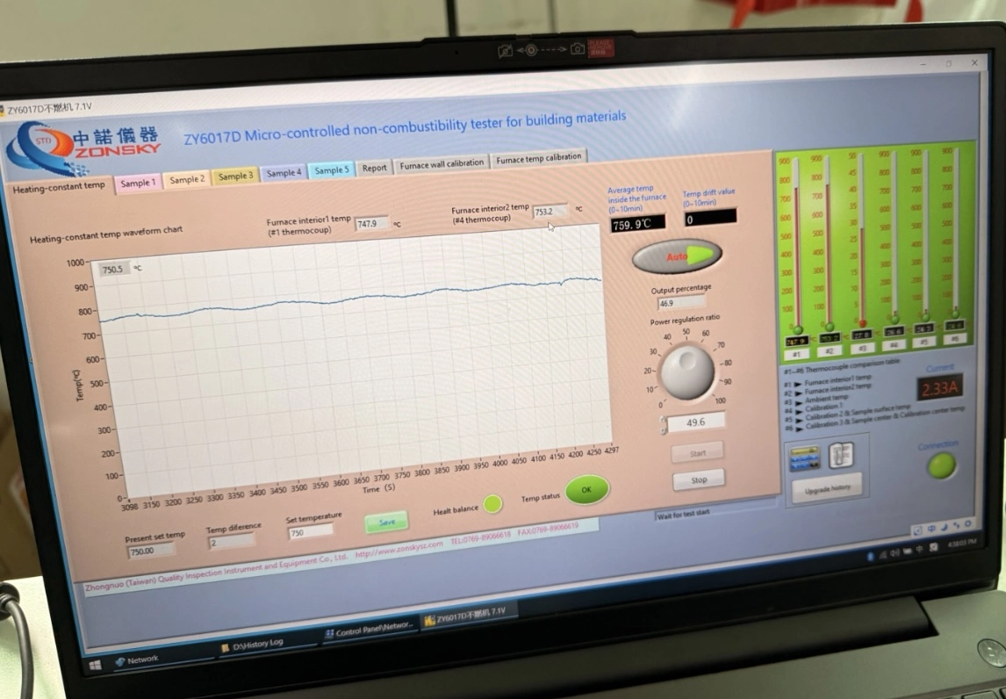Open the calculator icon above Upgrade history
1006x699 pixels.
tap(804, 458)
